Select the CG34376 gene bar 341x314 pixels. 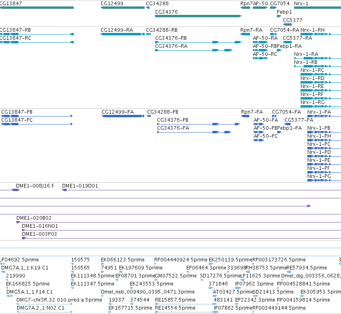pyautogui.click(x=198, y=16)
